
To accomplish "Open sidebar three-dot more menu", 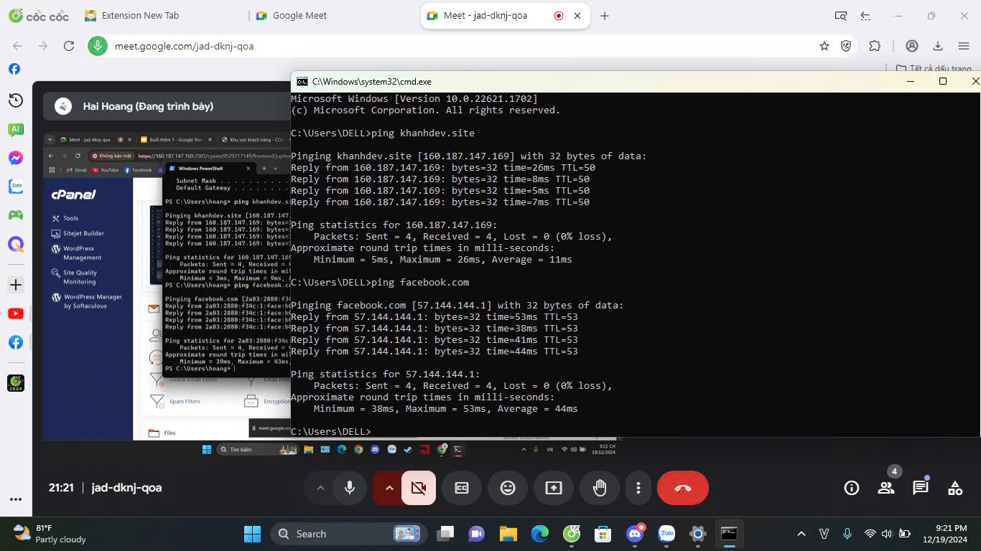I will (x=15, y=499).
